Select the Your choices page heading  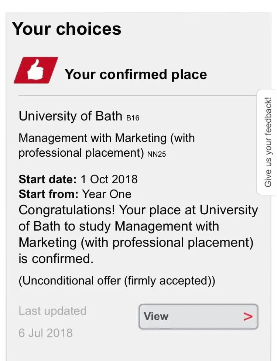click(66, 29)
